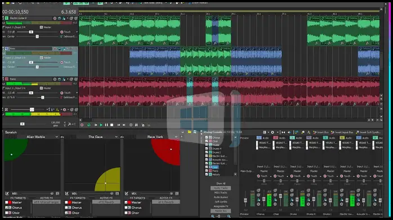Image resolution: width=393 pixels, height=220 pixels.
Task: Open track FX on Piano track
Action: [x=64, y=79]
